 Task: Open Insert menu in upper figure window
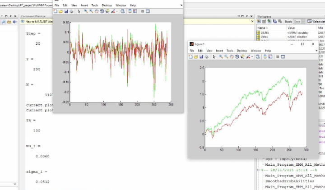click(84, 5)
